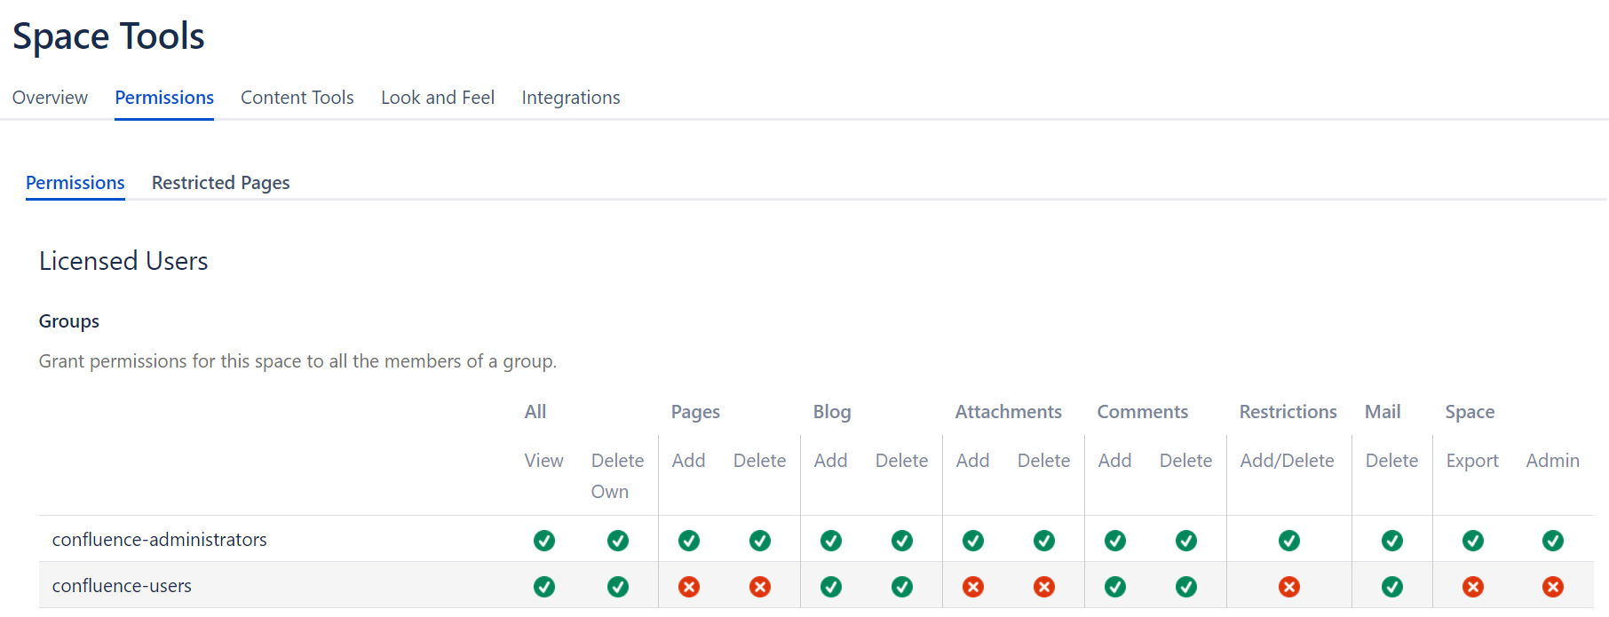Click the Blog column group header
Viewport: 1609px width, 617px height.
pyautogui.click(x=832, y=412)
